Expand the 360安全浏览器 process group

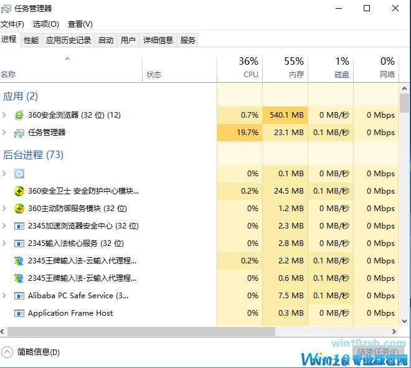click(x=5, y=115)
